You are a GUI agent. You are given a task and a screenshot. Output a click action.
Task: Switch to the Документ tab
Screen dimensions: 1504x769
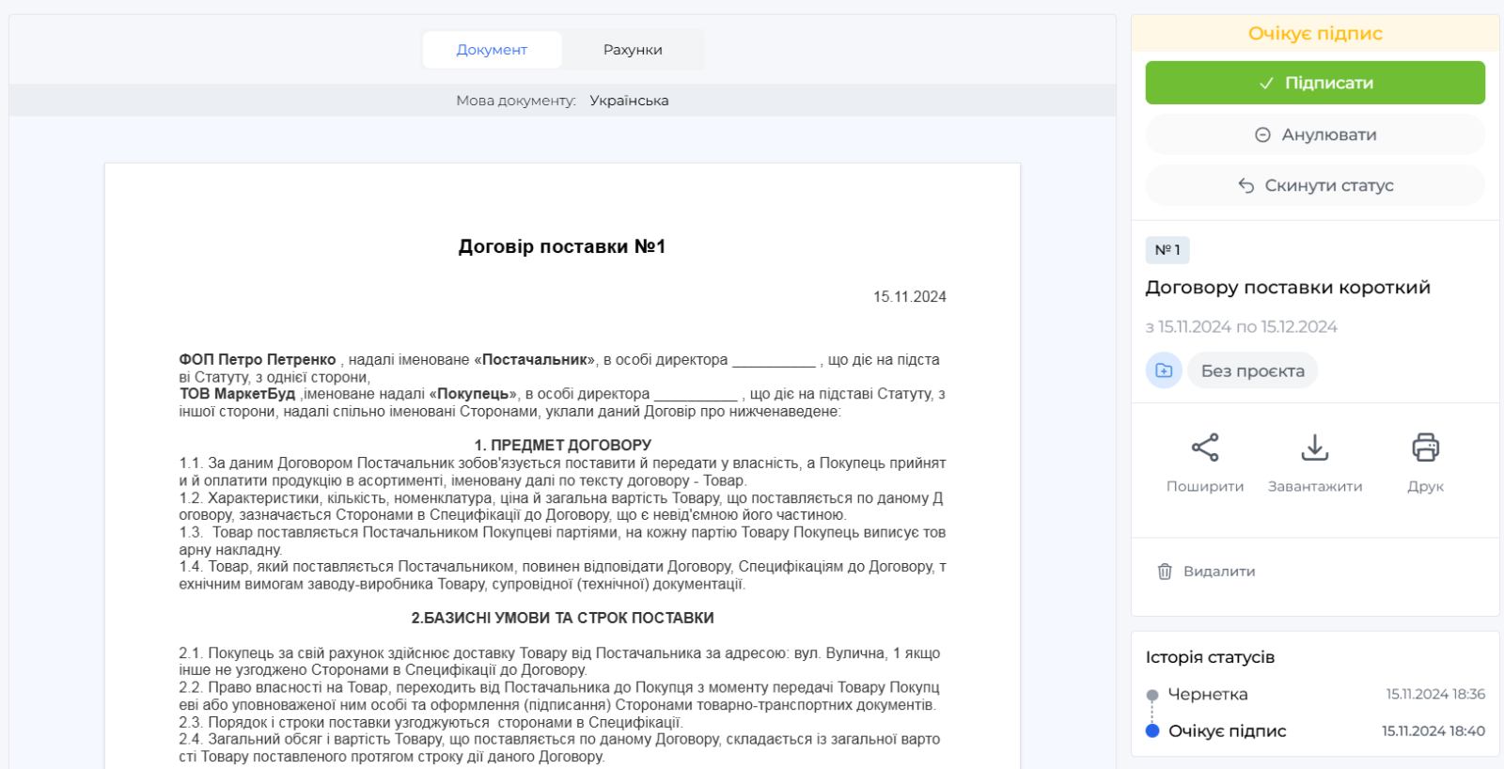coord(492,50)
